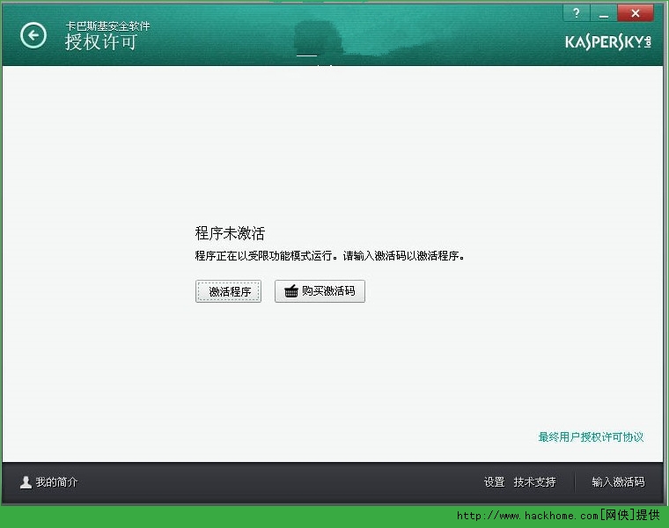The width and height of the screenshot is (669, 528).
Task: Click the user profile silhouette icon
Action: click(x=26, y=482)
